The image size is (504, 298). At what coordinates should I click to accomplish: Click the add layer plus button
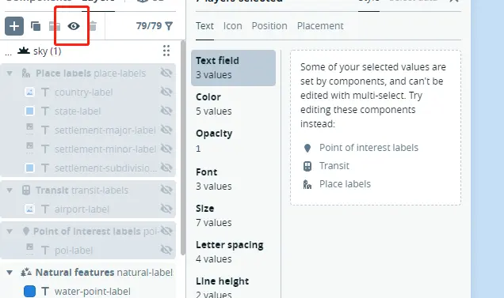tap(14, 26)
